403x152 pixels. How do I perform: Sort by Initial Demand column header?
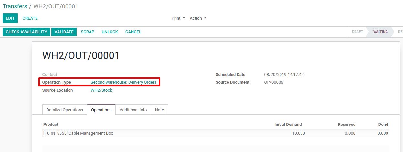(288, 125)
